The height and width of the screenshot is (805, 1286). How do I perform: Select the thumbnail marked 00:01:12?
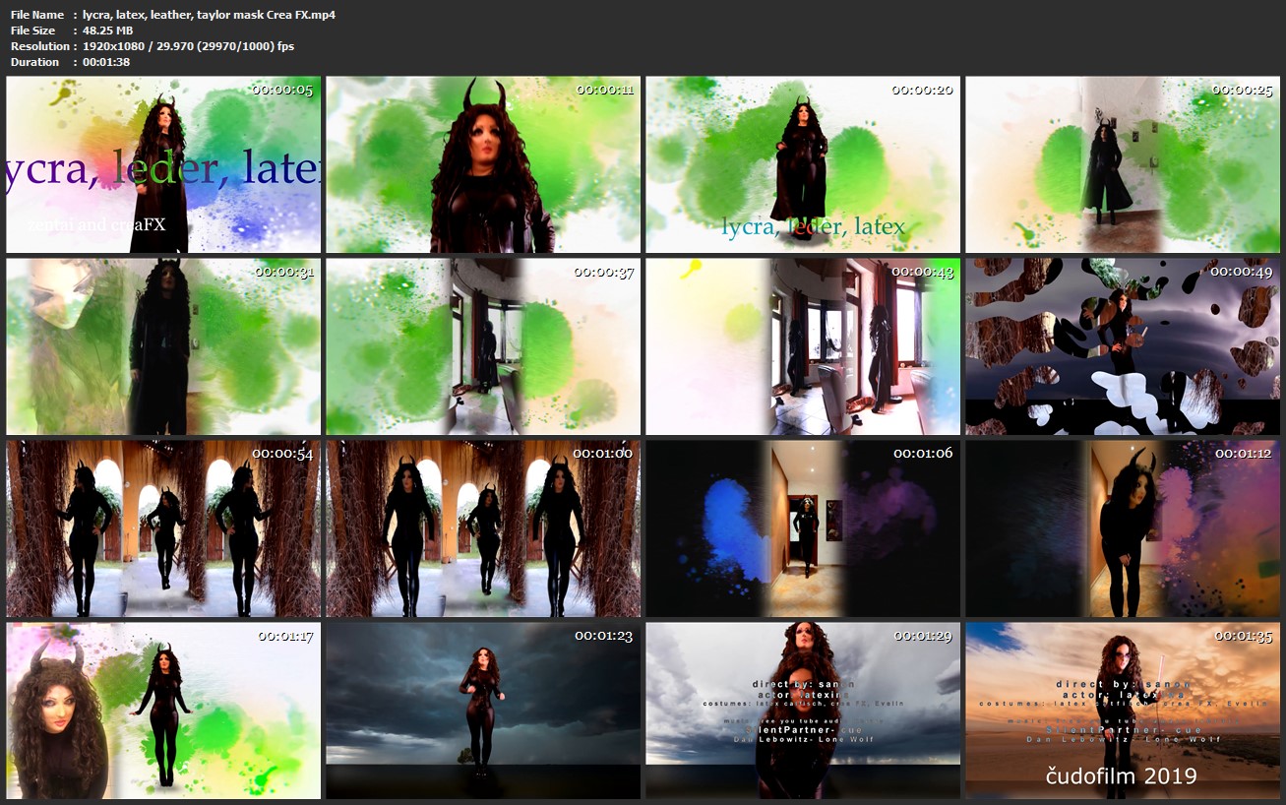point(1123,528)
